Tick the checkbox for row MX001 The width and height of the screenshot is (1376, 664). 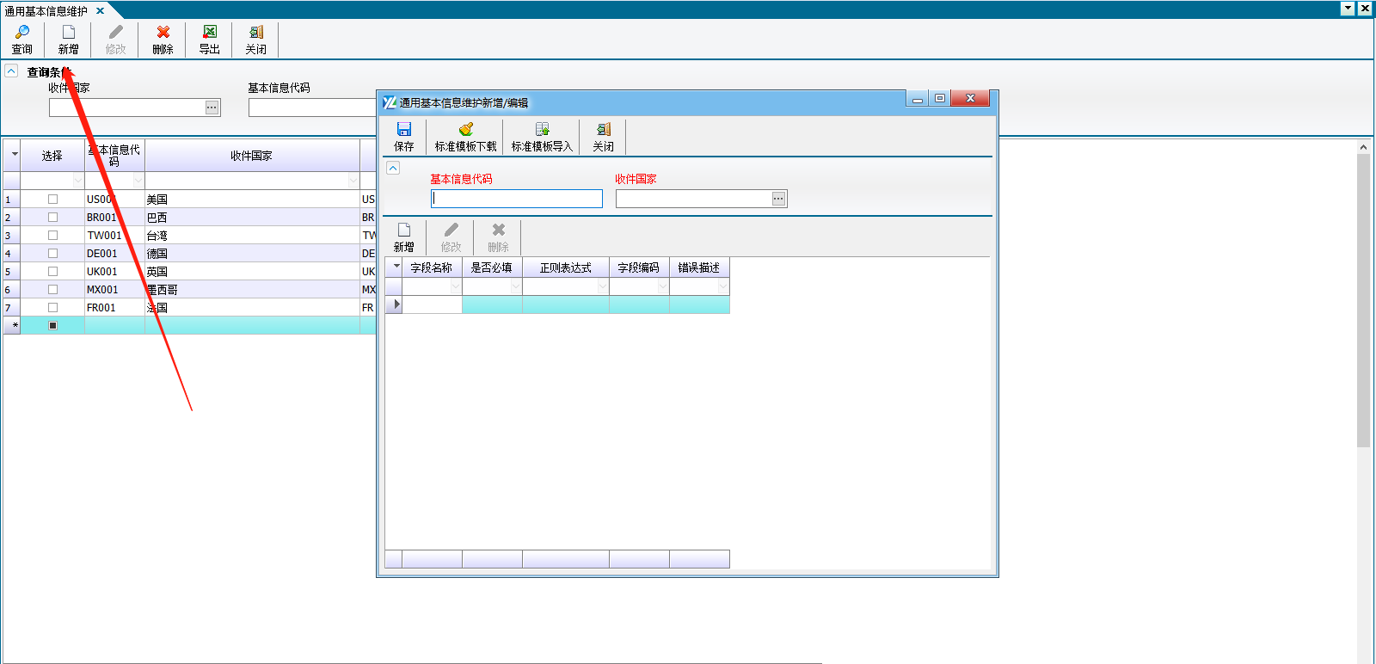(52, 289)
